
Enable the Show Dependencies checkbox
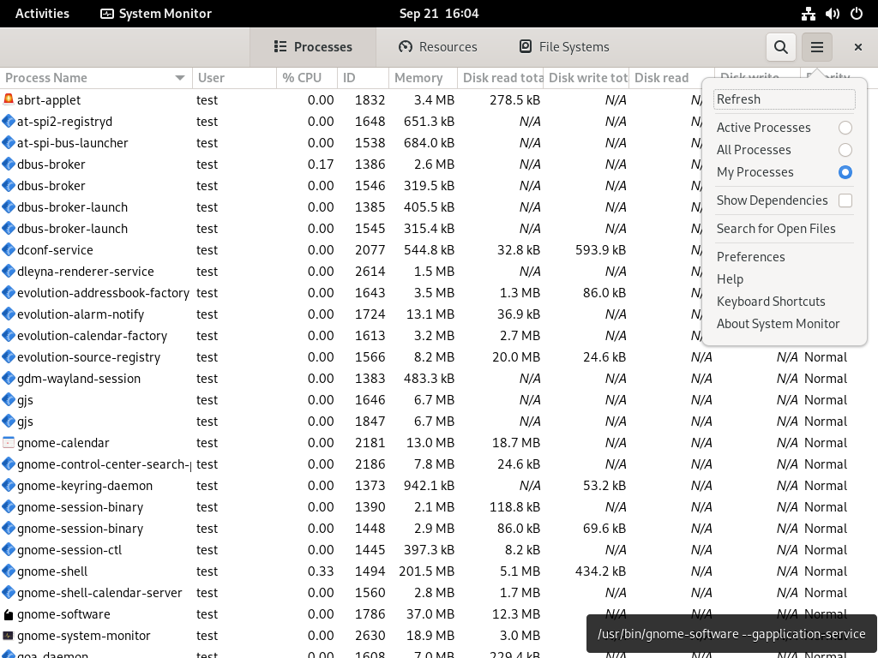tap(845, 200)
